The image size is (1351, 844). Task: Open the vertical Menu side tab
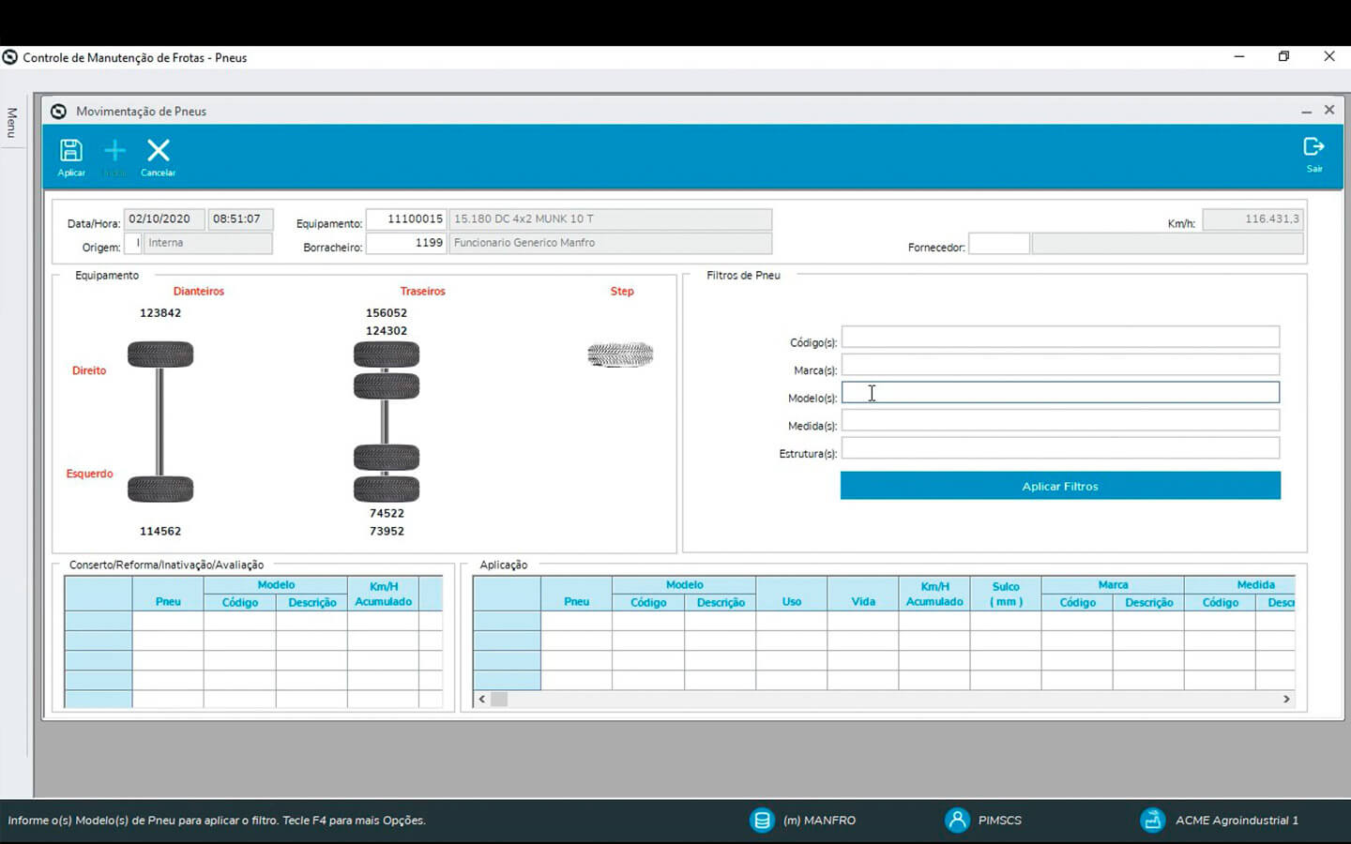pos(12,123)
